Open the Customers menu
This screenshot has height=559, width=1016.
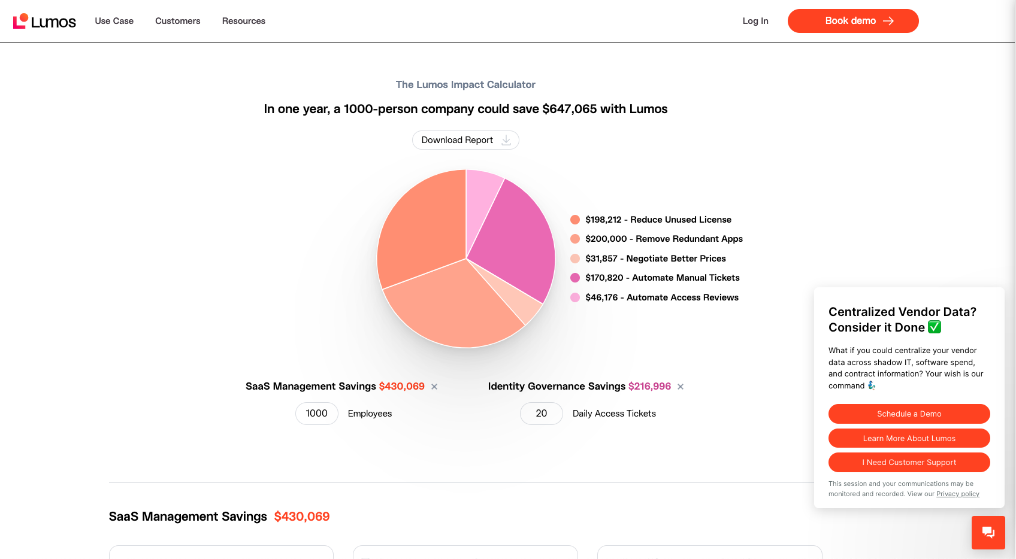[x=178, y=21]
